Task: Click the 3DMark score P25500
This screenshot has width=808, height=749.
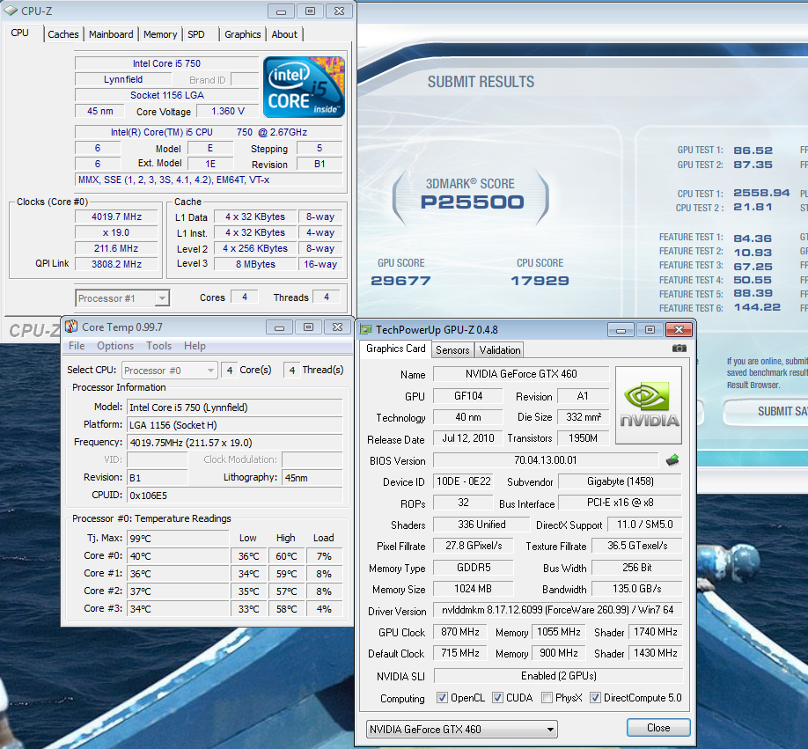Action: coord(472,202)
